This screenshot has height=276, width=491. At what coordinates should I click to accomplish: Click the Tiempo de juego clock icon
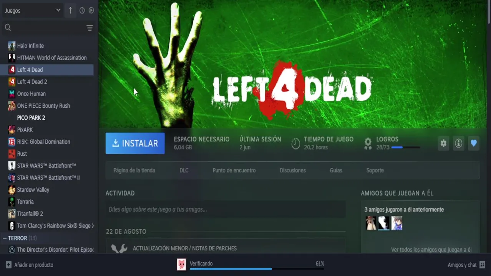295,143
